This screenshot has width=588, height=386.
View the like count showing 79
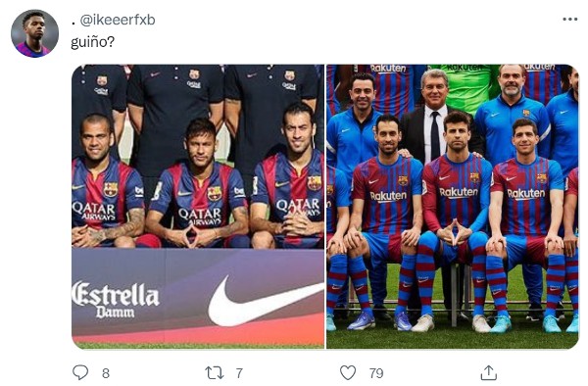pos(376,373)
